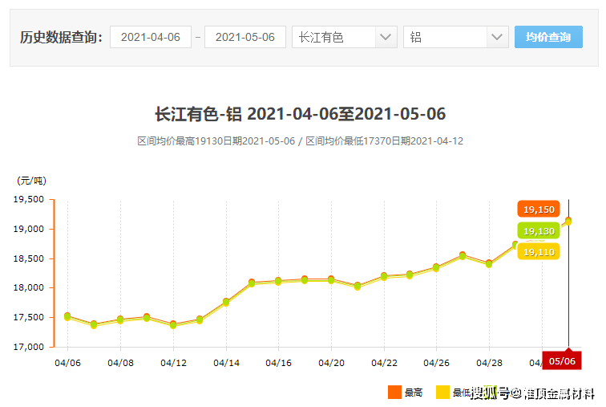Image resolution: width=606 pixels, height=407 pixels.
Task: Select the data point at 04/12
Action: tap(173, 324)
